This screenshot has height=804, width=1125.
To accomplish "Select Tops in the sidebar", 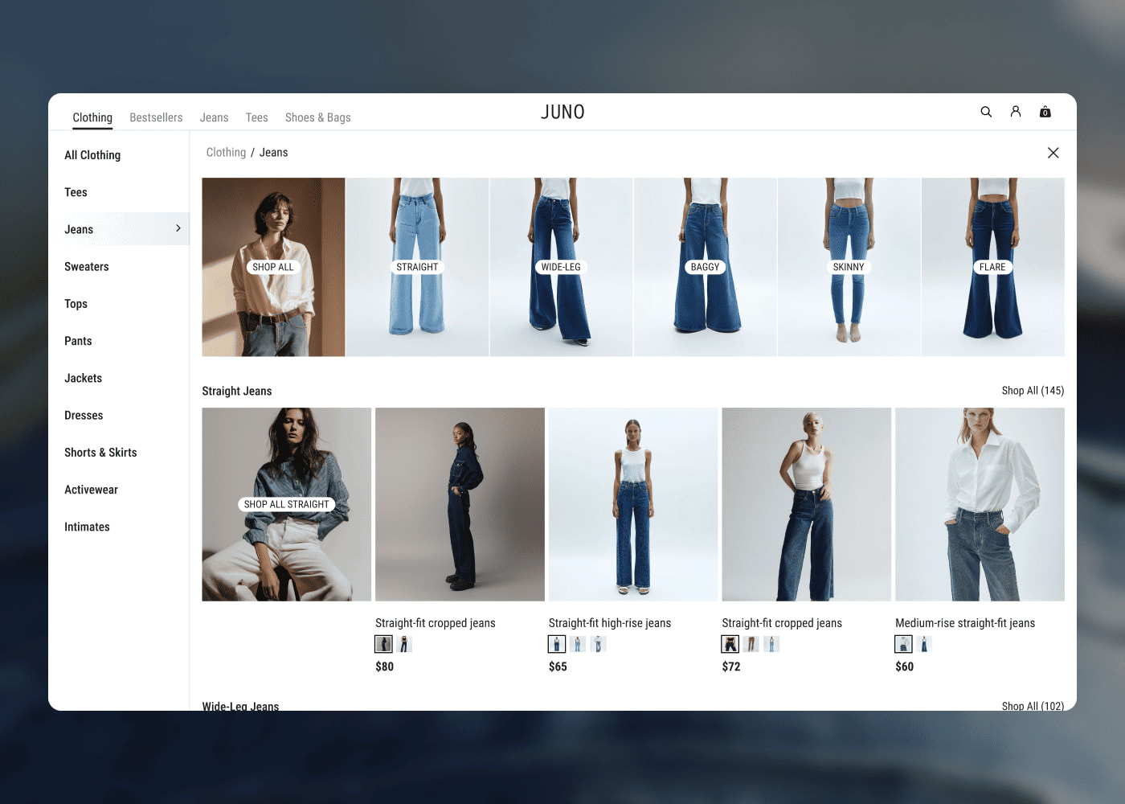I will point(76,304).
